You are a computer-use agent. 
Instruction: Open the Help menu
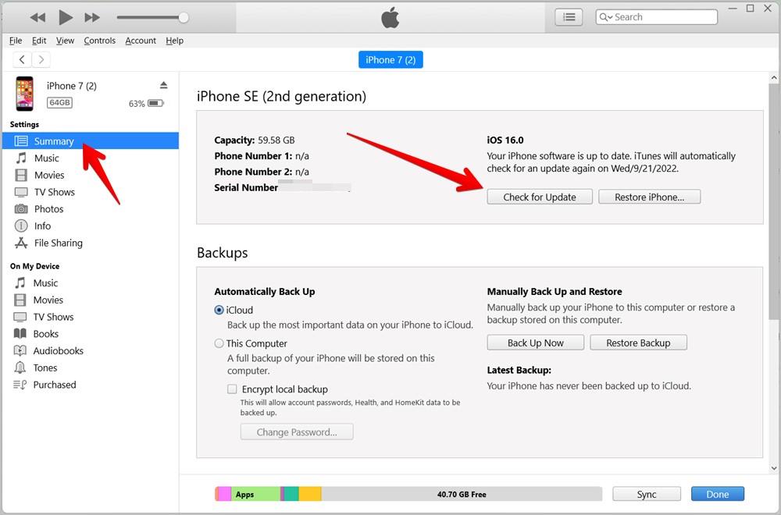click(174, 41)
